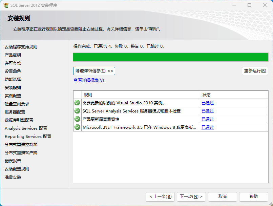Click the green progress bar
The image size is (273, 206).
click(171, 57)
